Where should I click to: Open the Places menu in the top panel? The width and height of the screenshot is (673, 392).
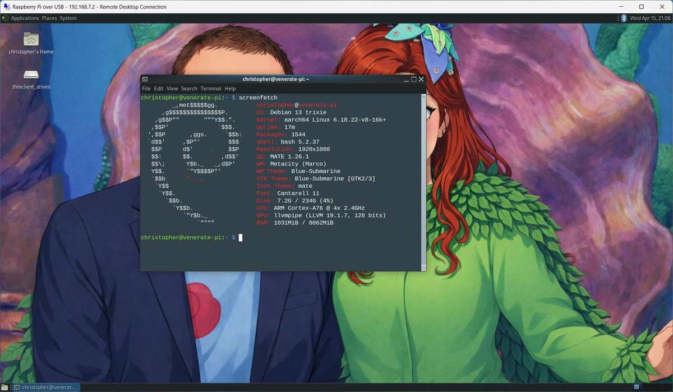point(49,18)
